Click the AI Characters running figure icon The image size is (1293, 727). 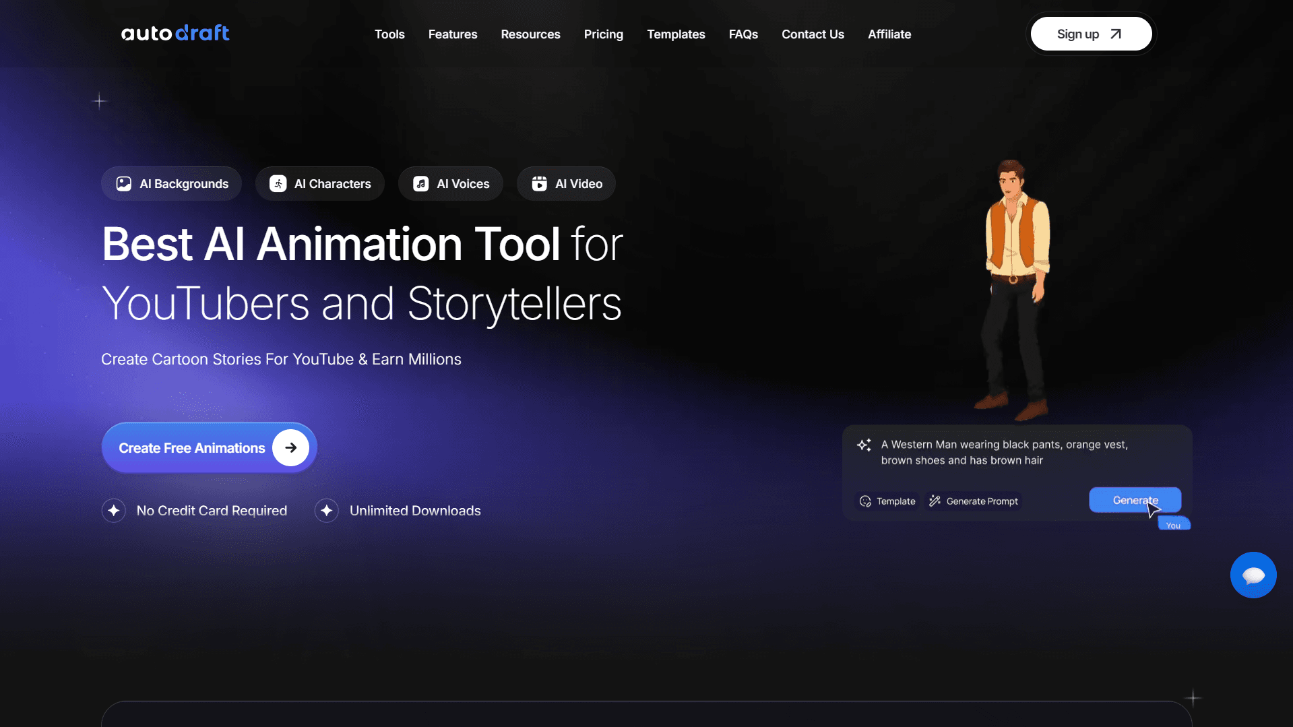pos(278,184)
